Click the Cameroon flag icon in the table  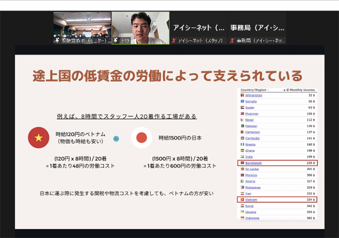[x=243, y=132]
